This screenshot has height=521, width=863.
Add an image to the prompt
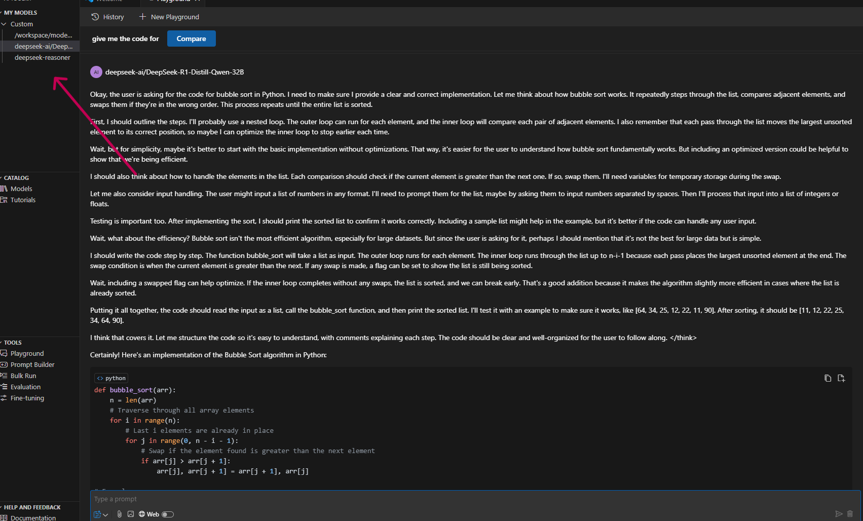[x=130, y=514]
